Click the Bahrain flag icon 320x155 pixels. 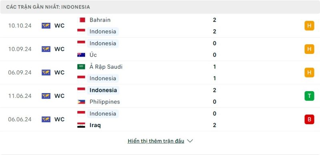(x=81, y=20)
